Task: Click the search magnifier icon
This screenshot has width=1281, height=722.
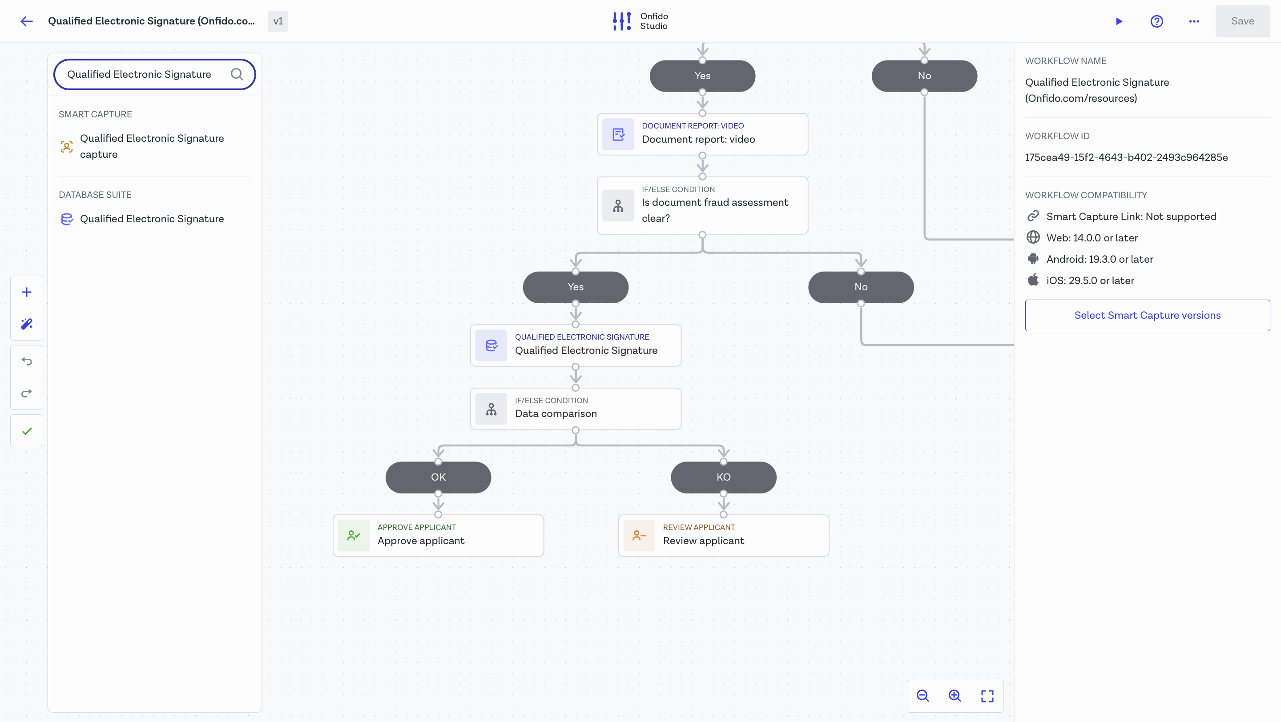Action: pyautogui.click(x=237, y=74)
